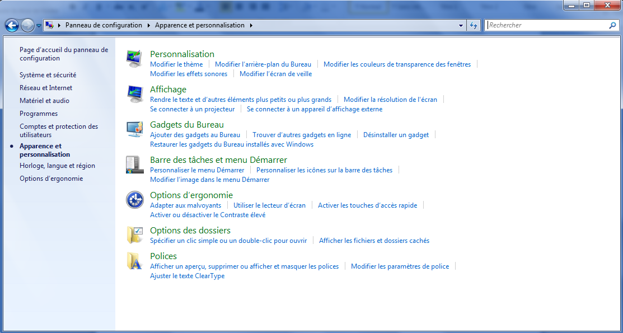Click the Options des dossiers folder icon

point(134,234)
